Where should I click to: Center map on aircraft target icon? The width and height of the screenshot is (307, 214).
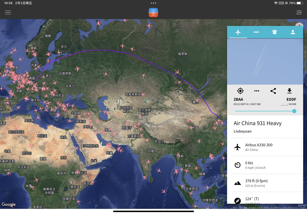[x=240, y=91]
